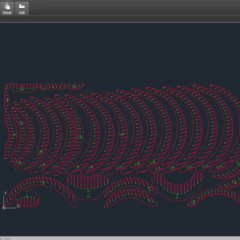The width and height of the screenshot is (240, 240).
Task: Pick the Z-14 part label
Action: click(x=205, y=166)
